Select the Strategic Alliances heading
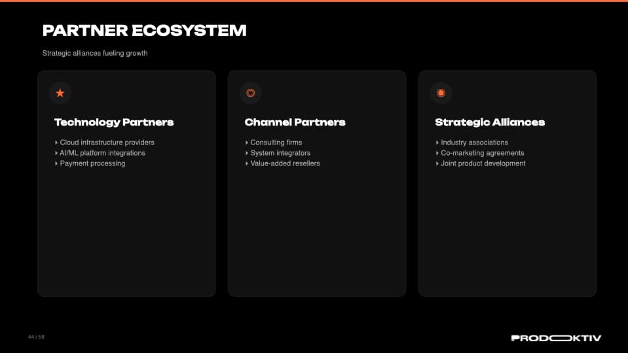The width and height of the screenshot is (628, 353). [489, 122]
